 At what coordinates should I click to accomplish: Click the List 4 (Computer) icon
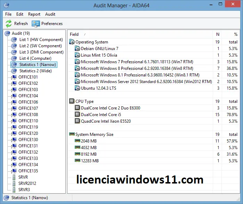(x=14, y=58)
